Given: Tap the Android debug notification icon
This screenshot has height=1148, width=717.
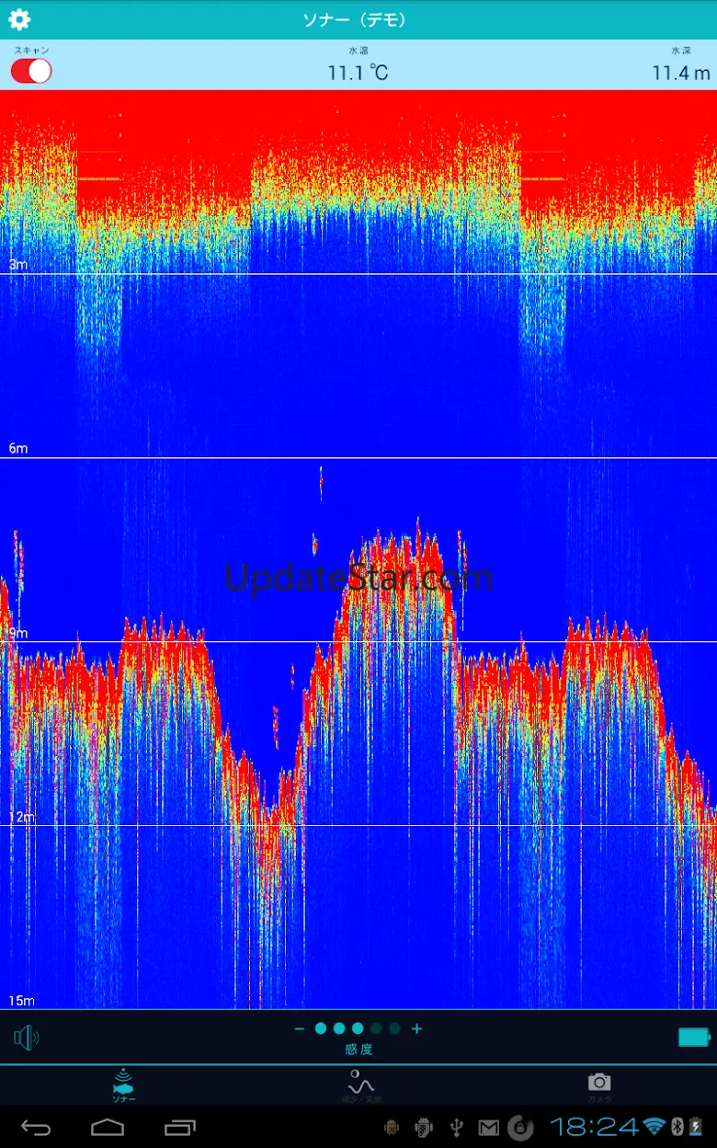Looking at the screenshot, I should 424,1128.
